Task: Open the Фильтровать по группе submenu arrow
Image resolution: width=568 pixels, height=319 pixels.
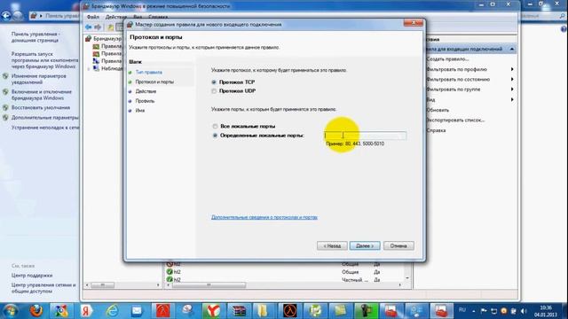Action: click(x=512, y=89)
